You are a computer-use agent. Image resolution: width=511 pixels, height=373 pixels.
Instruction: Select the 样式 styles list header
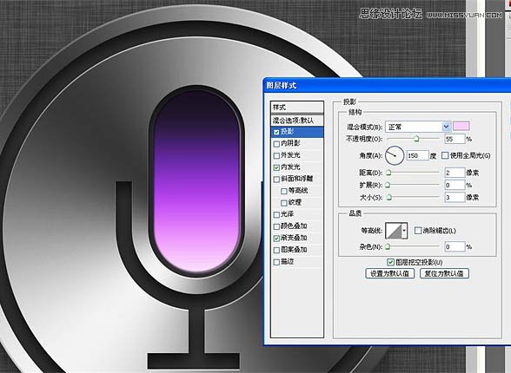297,108
